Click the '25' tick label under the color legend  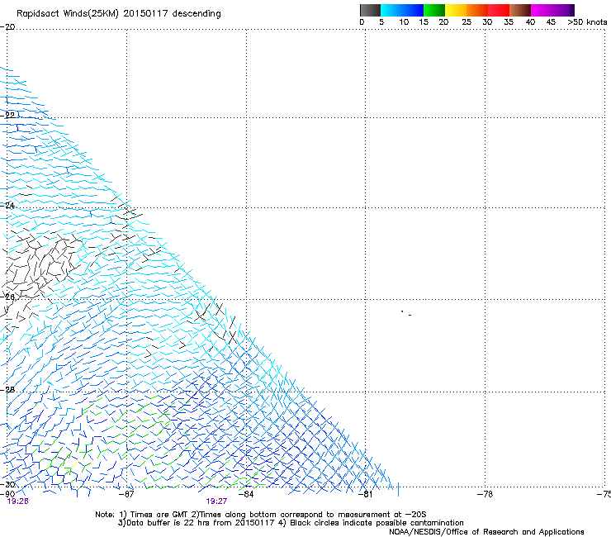click(467, 22)
